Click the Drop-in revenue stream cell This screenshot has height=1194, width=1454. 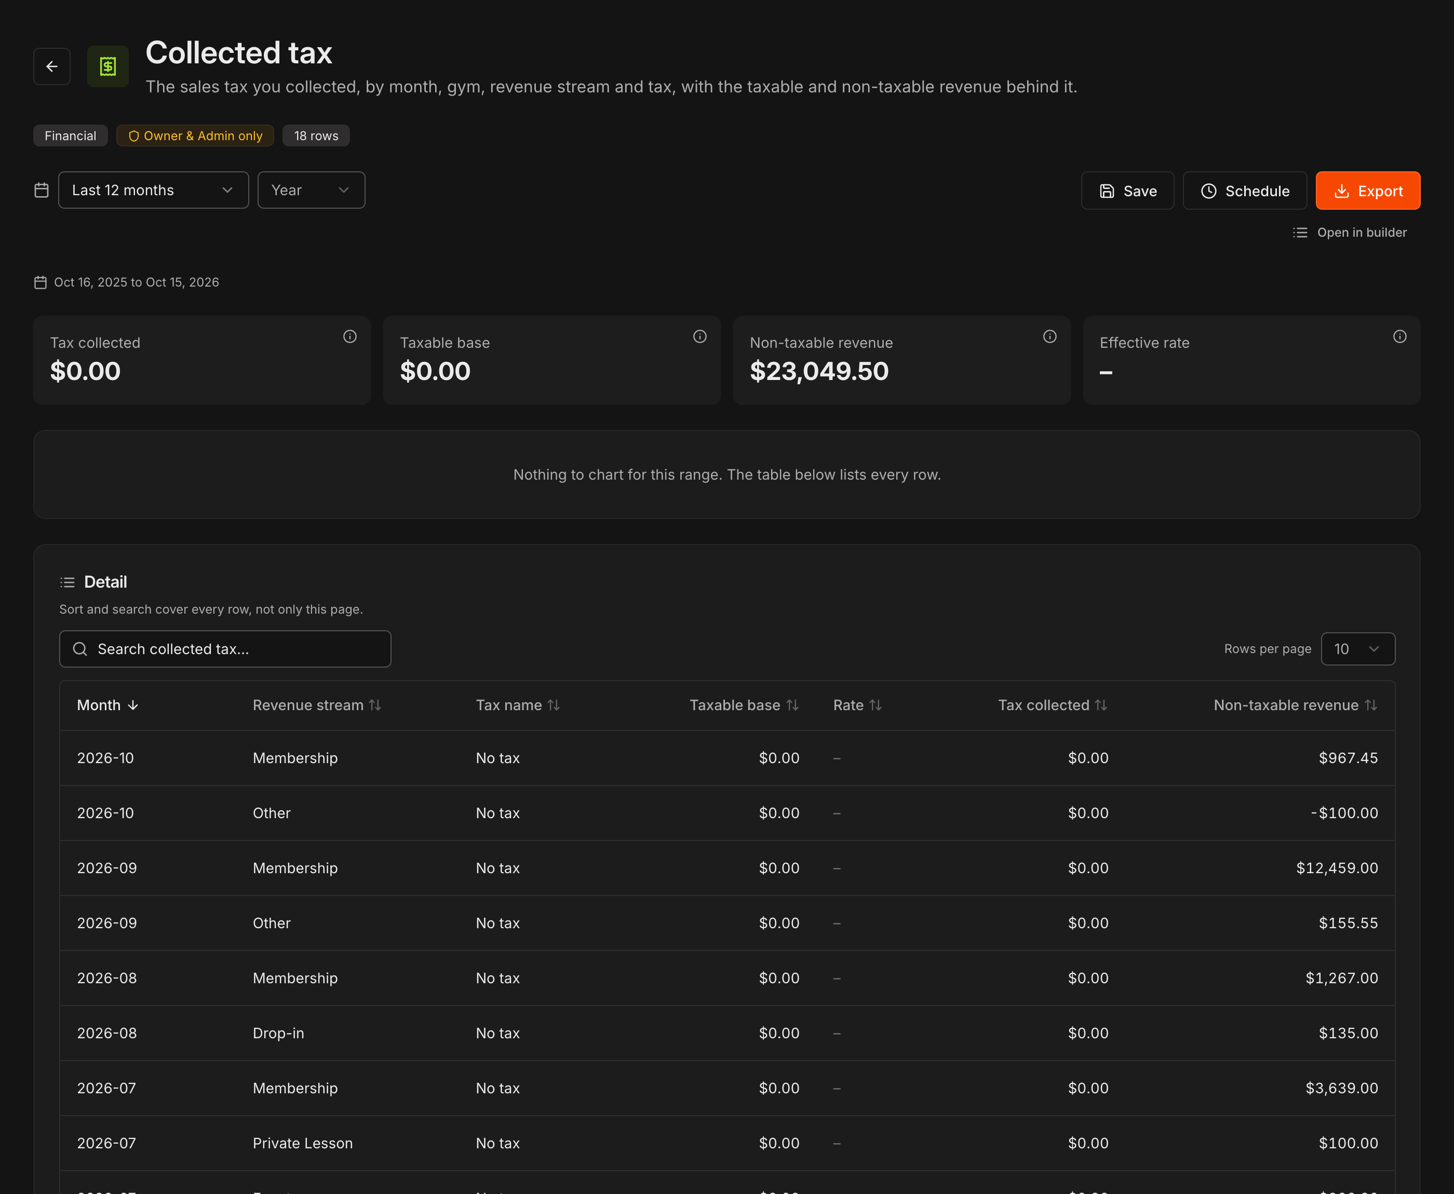coord(278,1033)
